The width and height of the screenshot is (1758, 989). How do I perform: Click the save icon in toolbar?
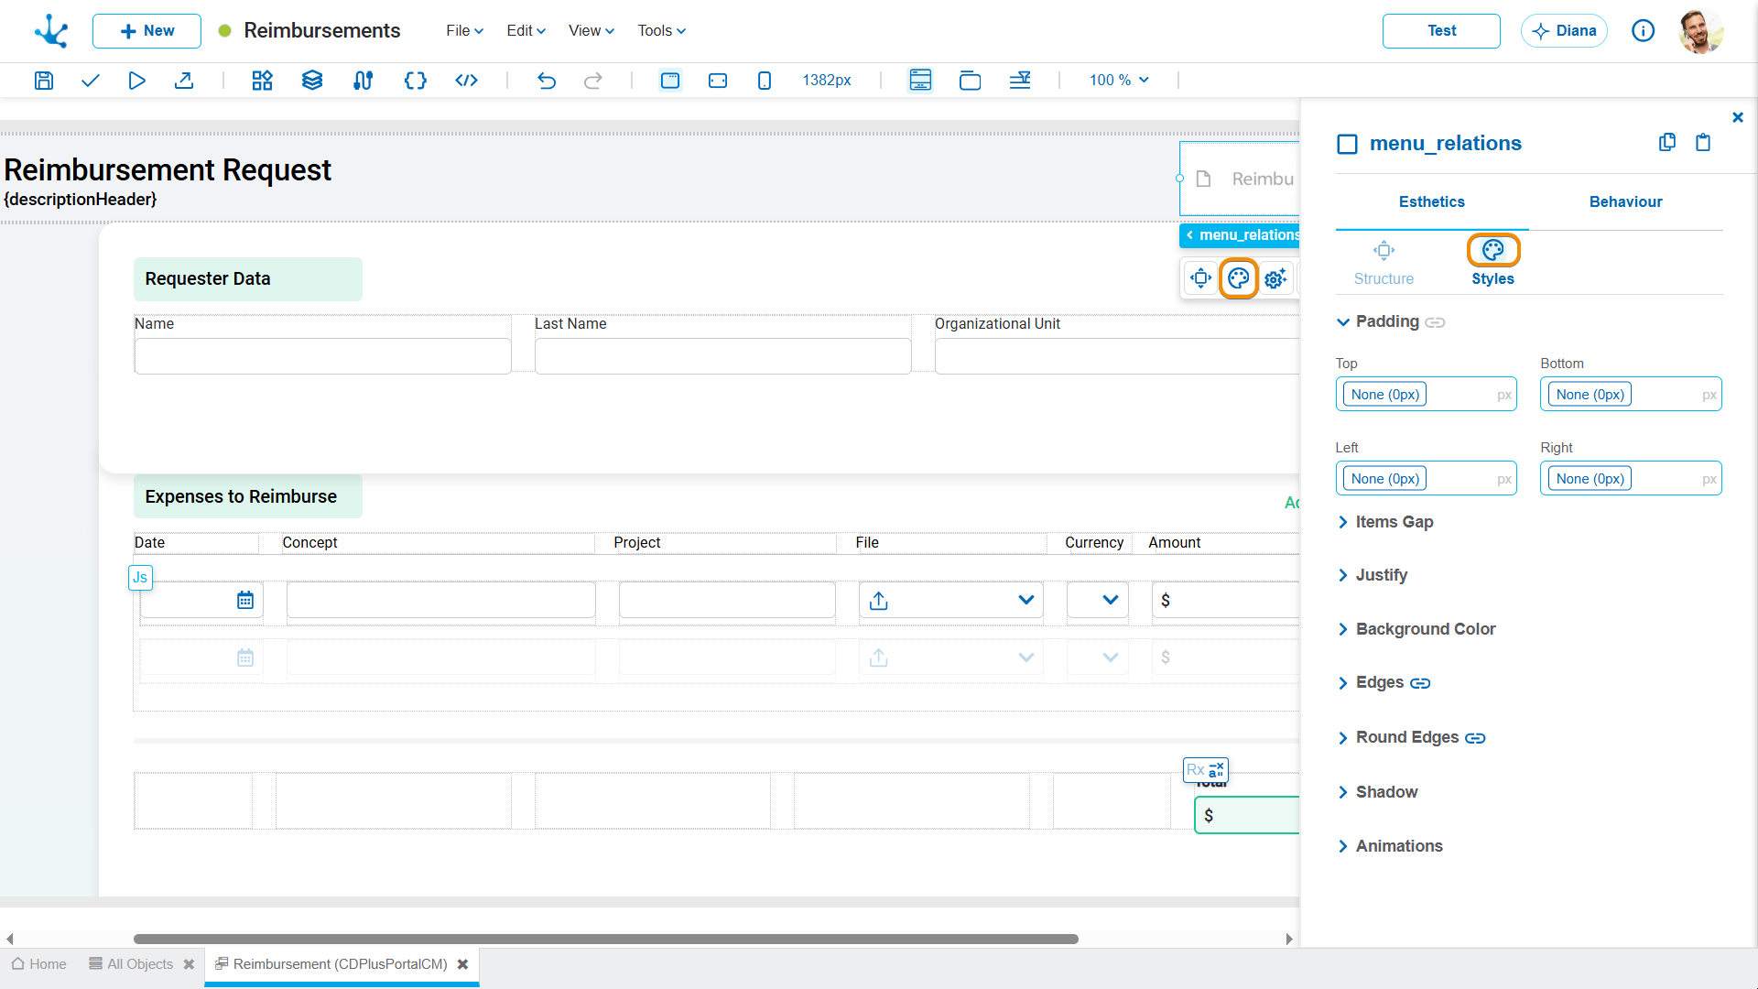click(x=44, y=81)
